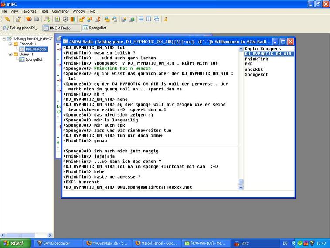Switch to Talking-place status window button
Viewport: 330px width, 248px height.
coord(22,28)
